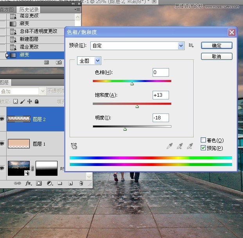This screenshot has width=243, height=238.
Task: Create new snapshot camera icon in History panel
Action: click(58, 62)
